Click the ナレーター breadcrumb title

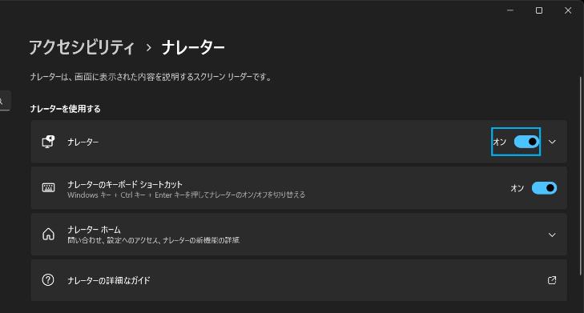pyautogui.click(x=193, y=47)
